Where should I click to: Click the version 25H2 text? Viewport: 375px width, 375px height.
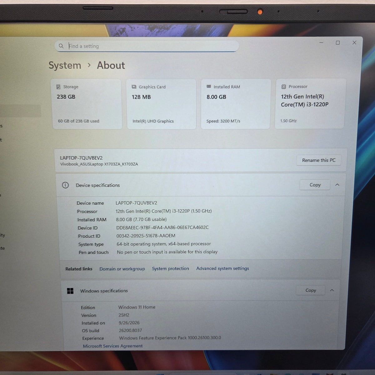click(x=124, y=315)
